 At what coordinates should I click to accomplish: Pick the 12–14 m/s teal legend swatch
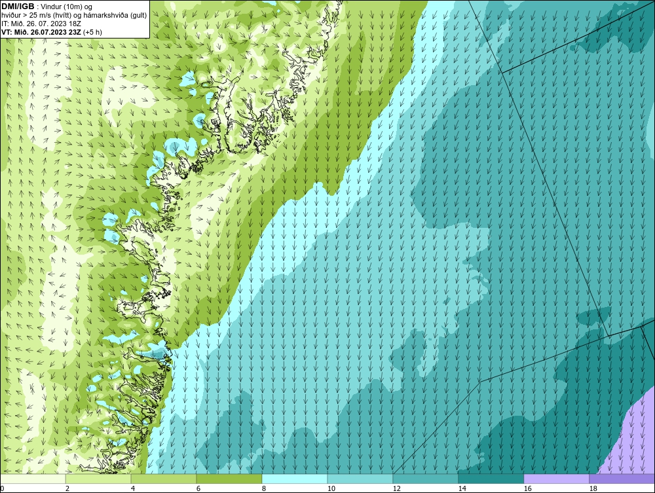[426, 479]
